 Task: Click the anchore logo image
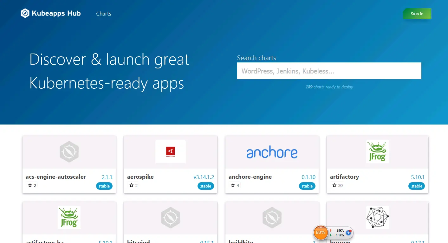(272, 153)
